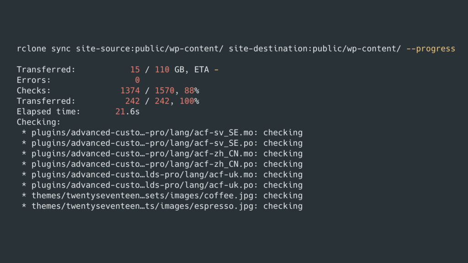Click the 100% transferred percentage
The width and height of the screenshot is (468, 263).
click(x=189, y=101)
